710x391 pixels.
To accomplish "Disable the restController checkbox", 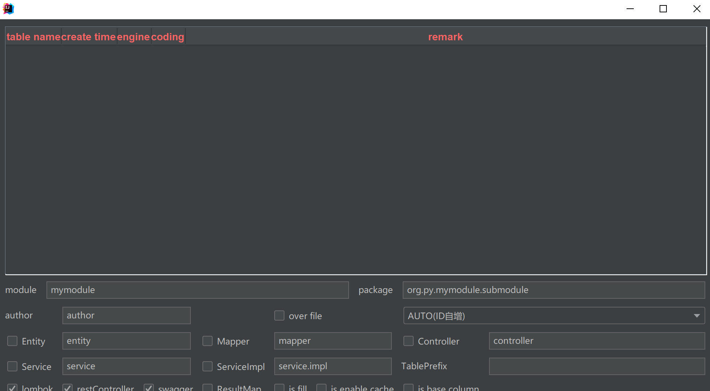I will tap(67, 388).
